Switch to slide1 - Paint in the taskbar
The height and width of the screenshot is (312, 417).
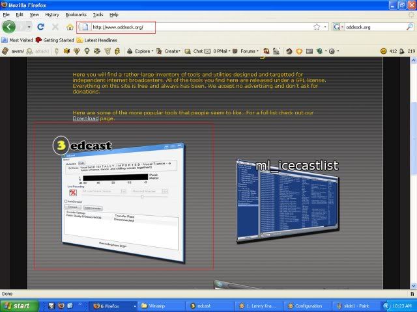356,306
